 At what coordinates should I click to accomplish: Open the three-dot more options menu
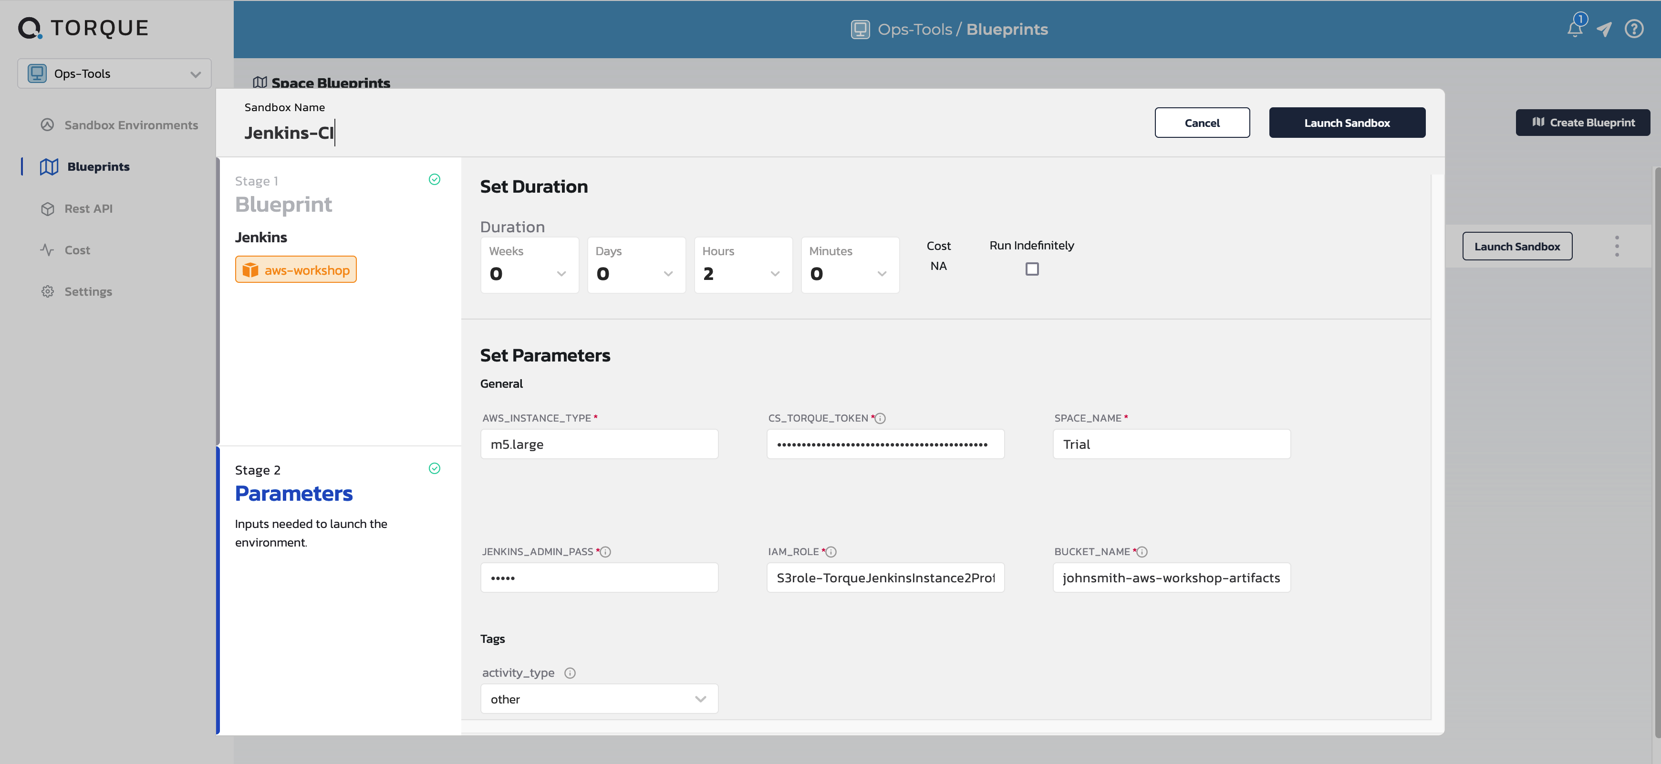pos(1617,246)
